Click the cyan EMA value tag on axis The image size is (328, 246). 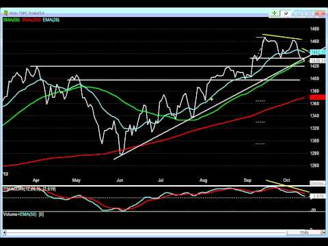(318, 53)
